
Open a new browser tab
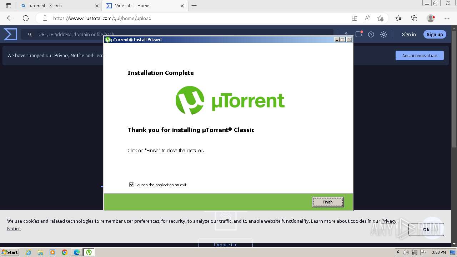coord(194,6)
